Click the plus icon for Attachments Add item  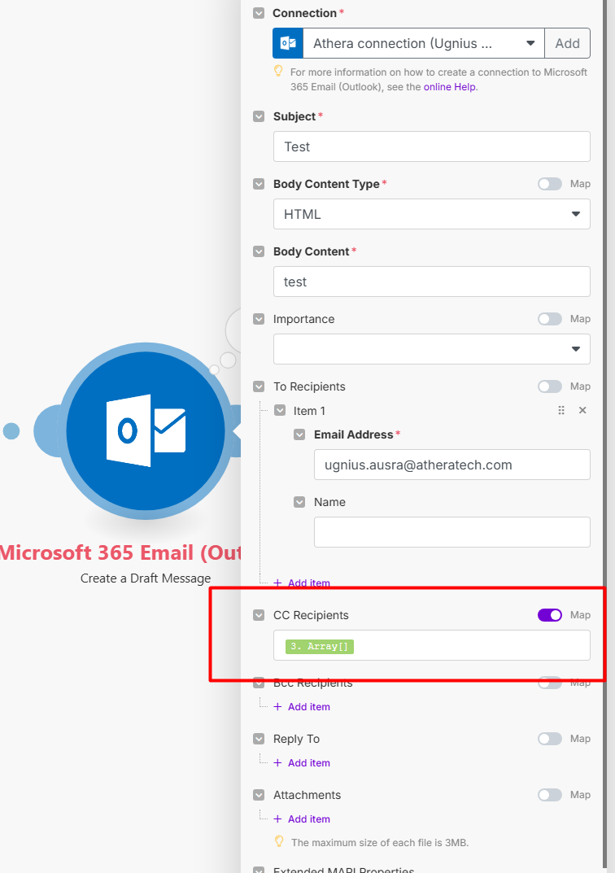277,819
